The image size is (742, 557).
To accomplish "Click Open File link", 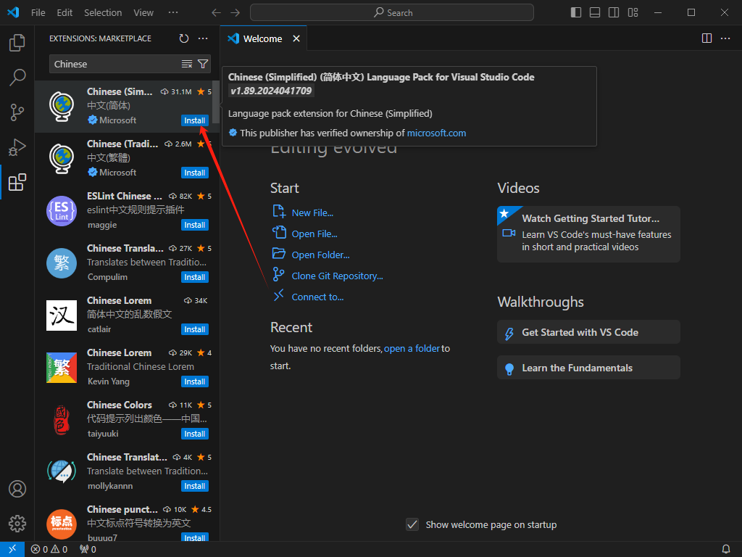I will click(x=314, y=234).
